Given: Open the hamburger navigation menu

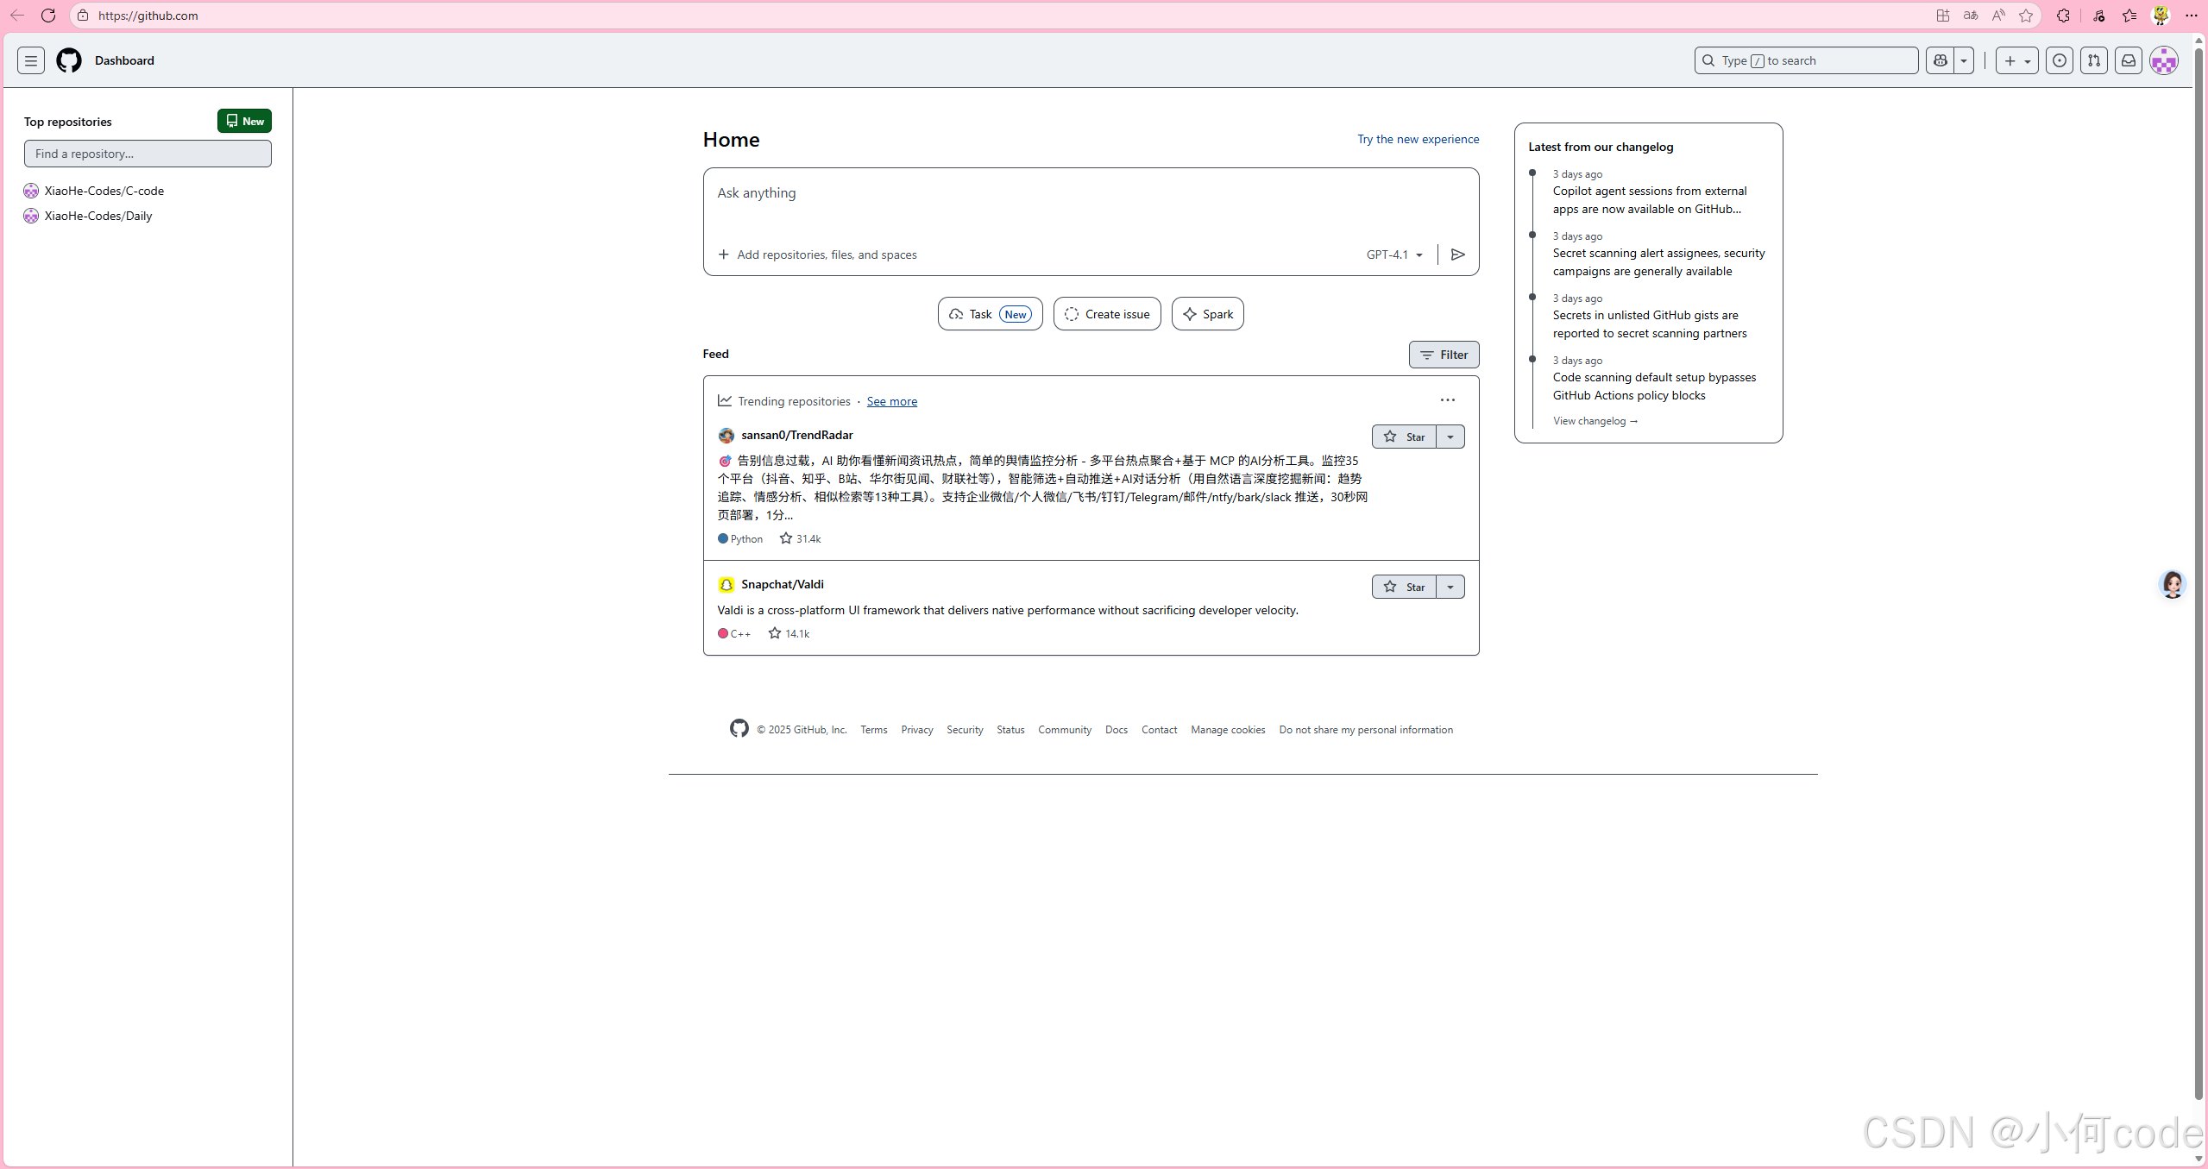Looking at the screenshot, I should coord(31,60).
